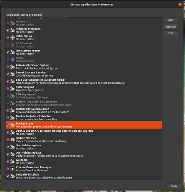Select 'Snap user application autostart helper' row
Image resolution: width=185 pixels, height=192 pixels.
(x=84, y=81)
